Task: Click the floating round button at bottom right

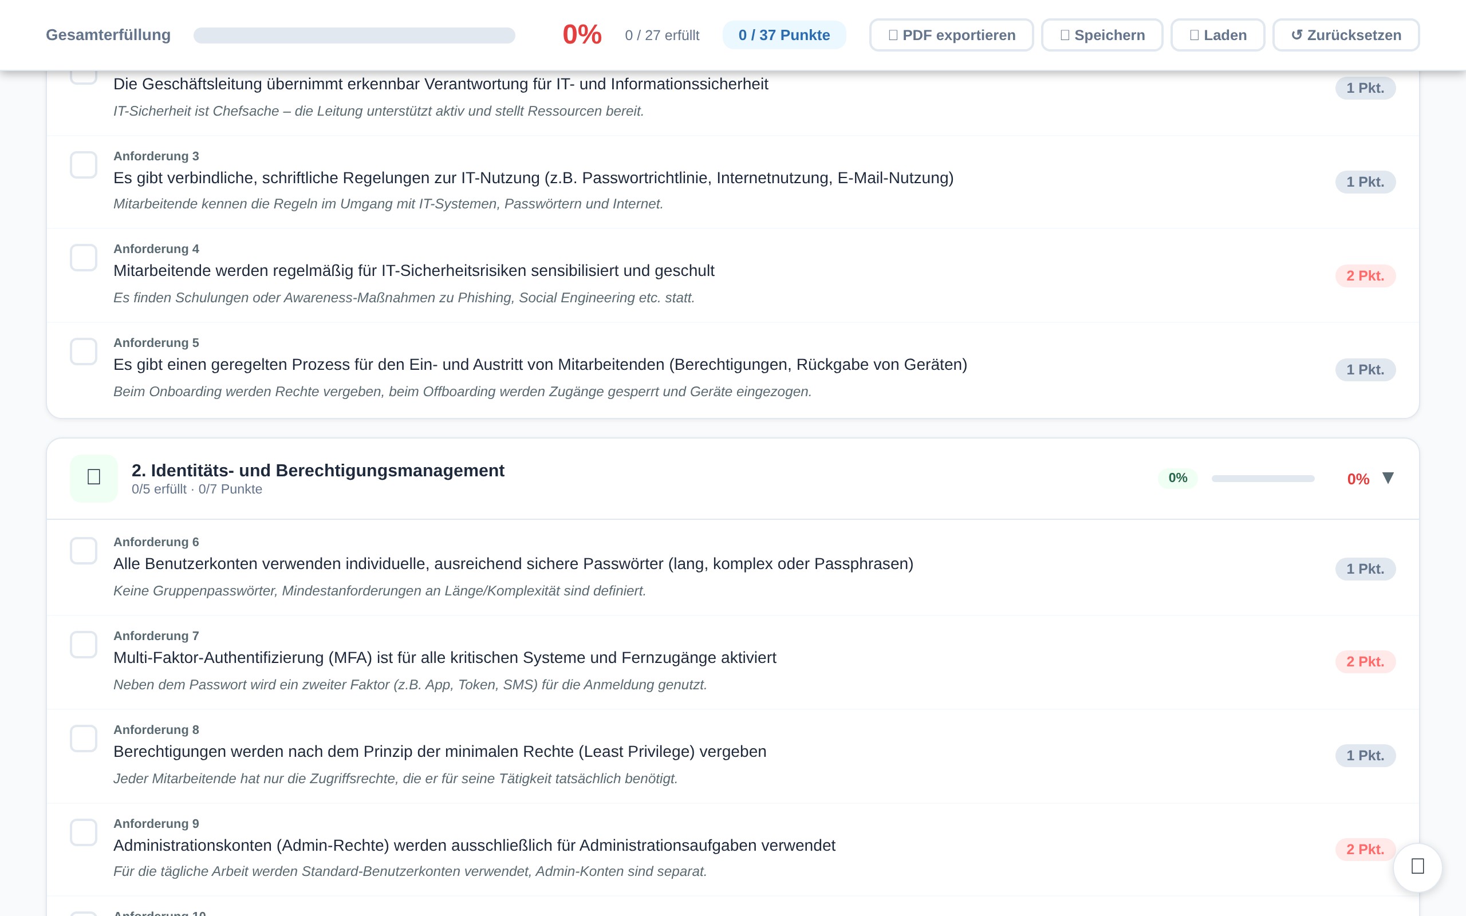Action: tap(1417, 867)
